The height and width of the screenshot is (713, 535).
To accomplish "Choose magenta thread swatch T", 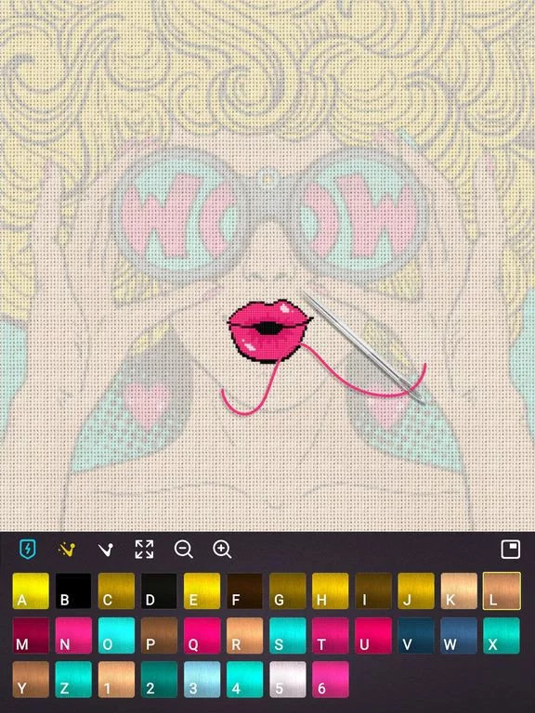I will coord(331,635).
